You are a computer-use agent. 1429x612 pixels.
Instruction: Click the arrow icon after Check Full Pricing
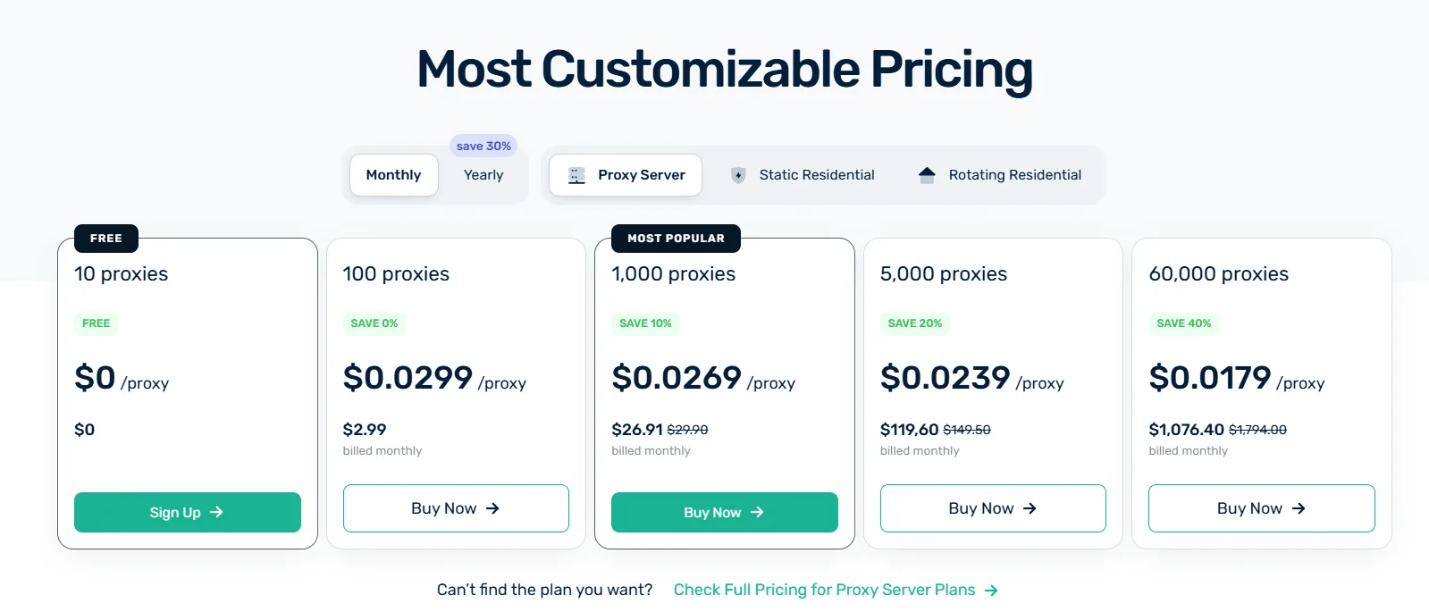pos(990,590)
